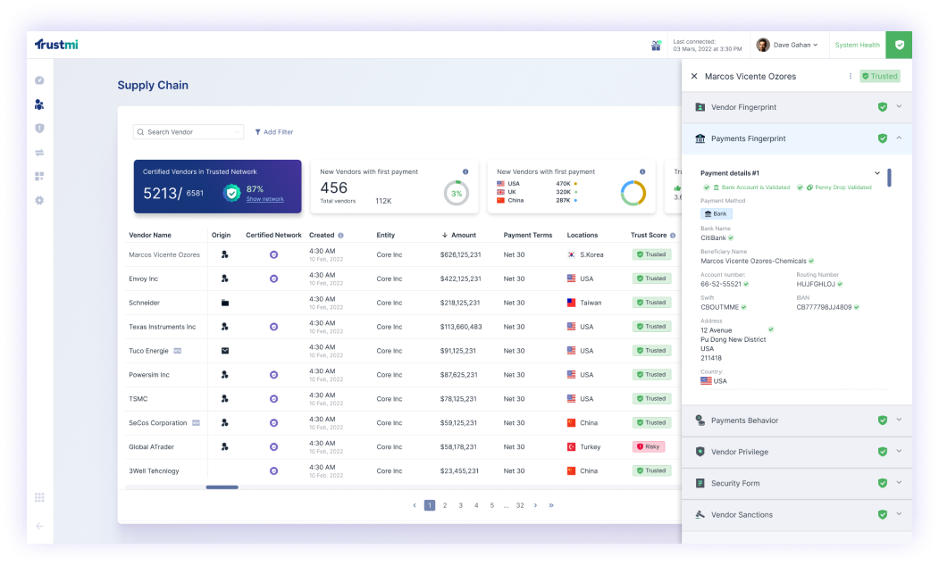Open the dashboard gauge icon in the sidebar
Viewport: 939px width, 566px height.
click(x=39, y=80)
